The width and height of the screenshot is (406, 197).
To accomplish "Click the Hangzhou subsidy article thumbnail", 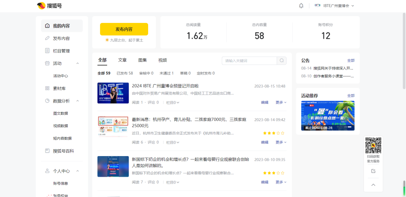I will tap(113, 126).
